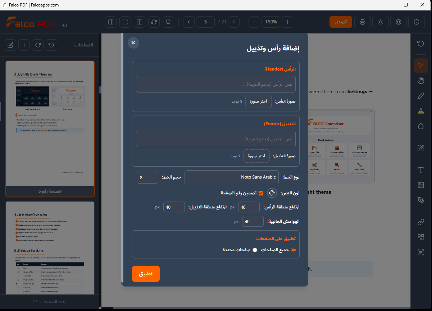Viewport: 432px width, 311px height.
Task: Open Noto Sans Arabic font dropdown
Action: 232,177
